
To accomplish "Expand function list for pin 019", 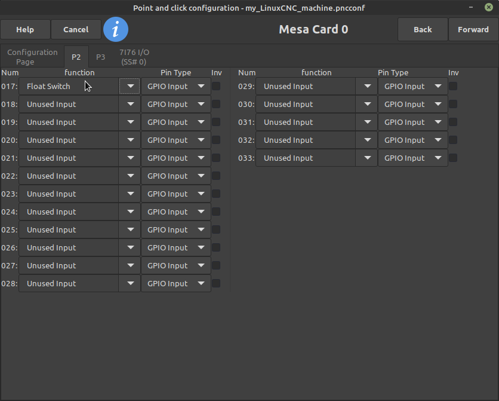I will 130,122.
